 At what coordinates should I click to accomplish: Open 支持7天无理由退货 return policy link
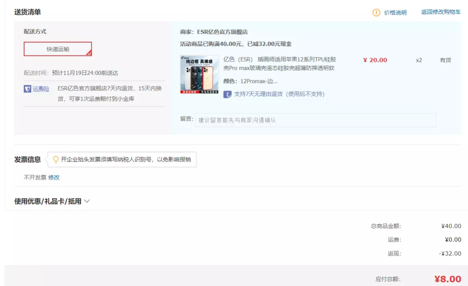point(279,94)
